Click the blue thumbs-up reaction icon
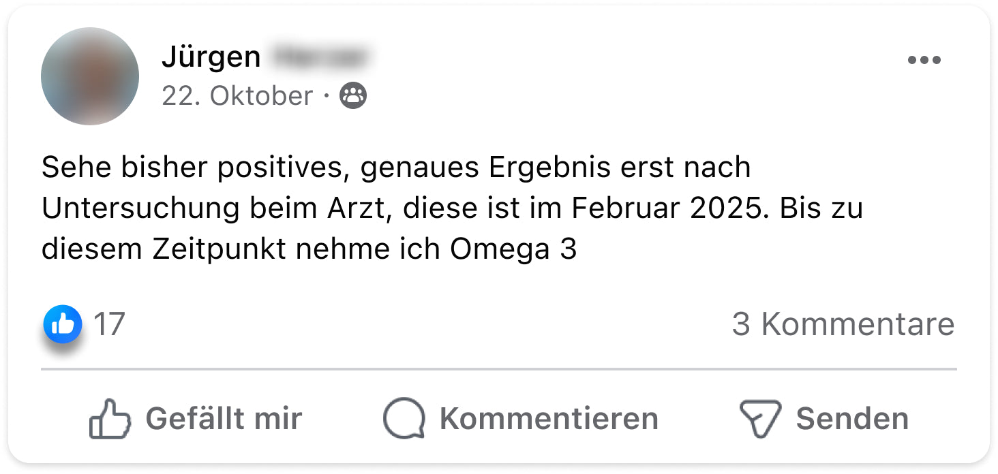The height and width of the screenshot is (474, 998). pyautogui.click(x=63, y=325)
